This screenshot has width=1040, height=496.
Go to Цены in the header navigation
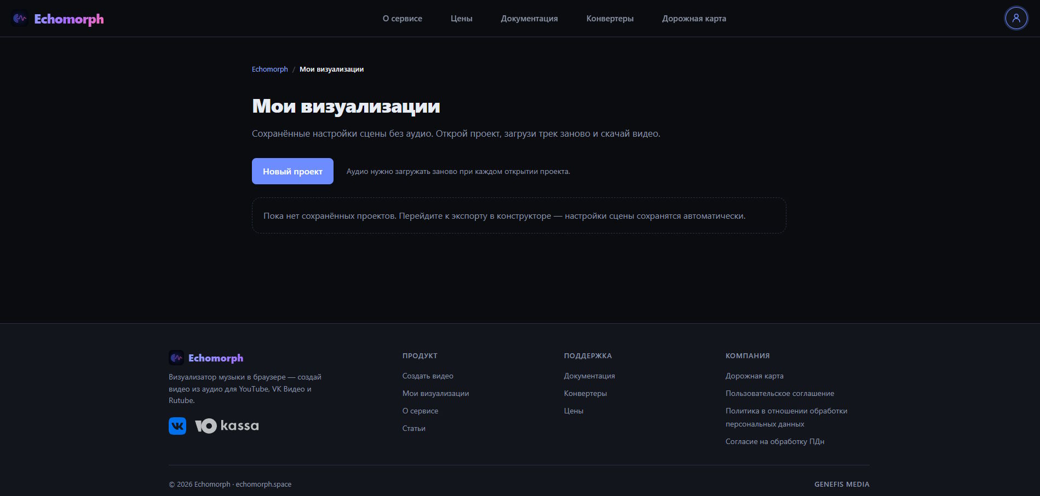pyautogui.click(x=462, y=19)
